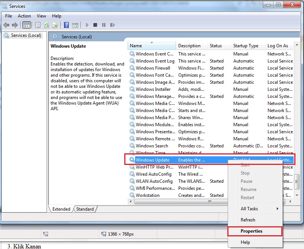Choose Help at the context menu bottom

pos(255,242)
